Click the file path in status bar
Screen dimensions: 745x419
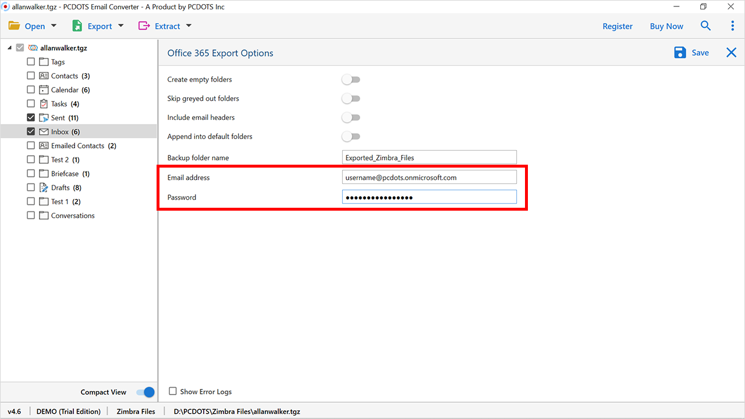tap(237, 411)
